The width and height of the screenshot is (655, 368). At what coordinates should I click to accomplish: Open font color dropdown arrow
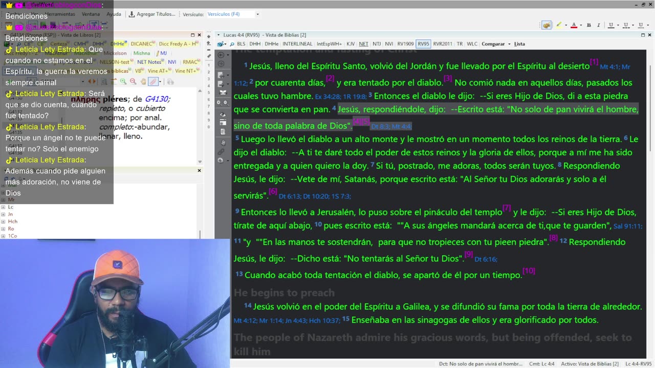[580, 25]
